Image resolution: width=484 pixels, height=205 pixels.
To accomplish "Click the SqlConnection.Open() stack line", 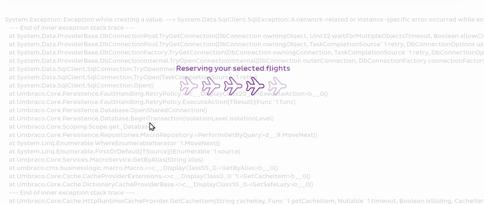I will tap(81, 85).
